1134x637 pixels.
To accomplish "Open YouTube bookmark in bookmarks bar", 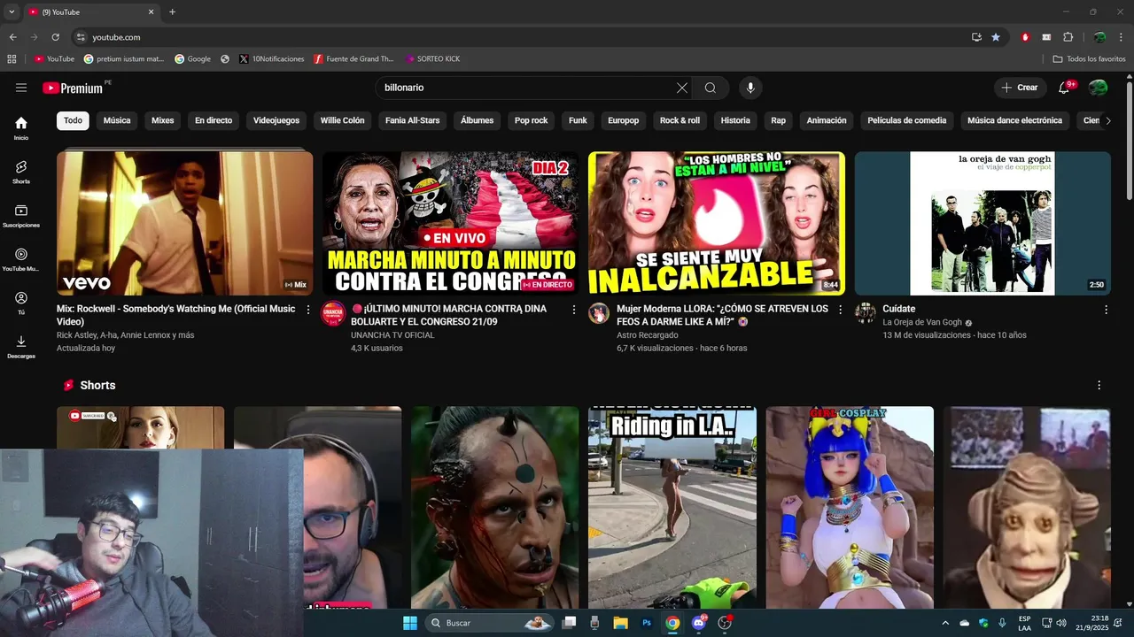I will tap(54, 59).
